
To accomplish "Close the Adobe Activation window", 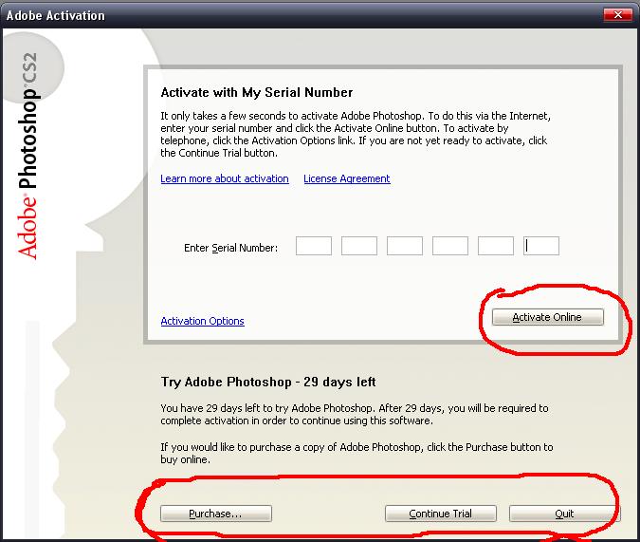I will pyautogui.click(x=618, y=15).
